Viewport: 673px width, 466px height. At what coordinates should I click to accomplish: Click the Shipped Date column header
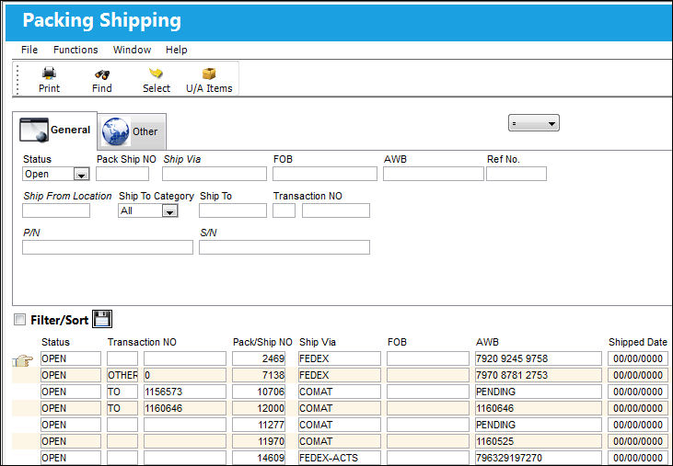[638, 342]
